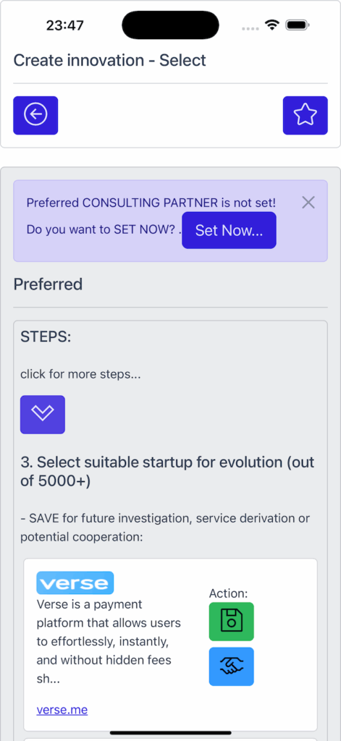The image size is (341, 741).
Task: Open the verse.me link
Action: point(62,710)
